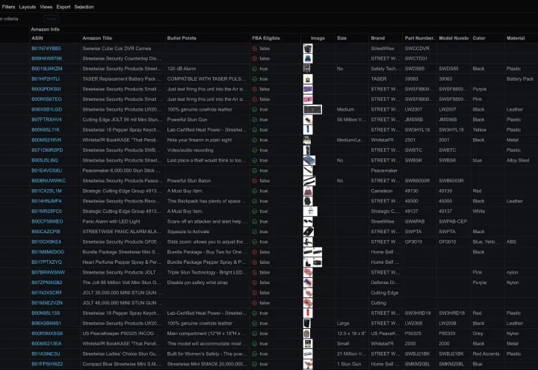
Task: Select title 'Panic Alarm with LED Light'
Action: coord(111,221)
